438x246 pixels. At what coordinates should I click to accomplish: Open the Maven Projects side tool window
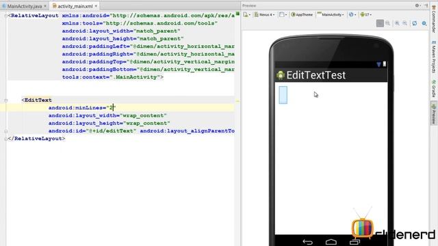coord(434,57)
